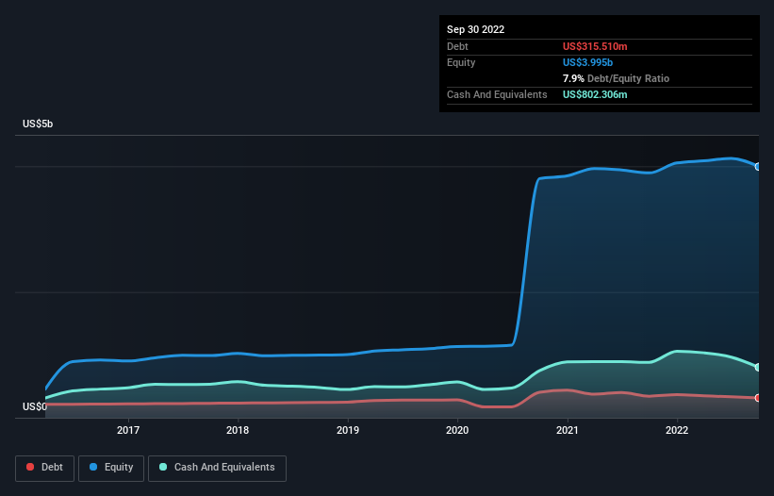Screen dimensions: 774x496
Task: Click the red Debt endpoint marker
Action: click(x=758, y=398)
